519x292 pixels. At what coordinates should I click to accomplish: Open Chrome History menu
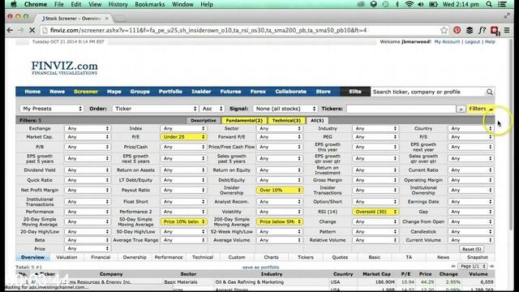(x=118, y=4)
